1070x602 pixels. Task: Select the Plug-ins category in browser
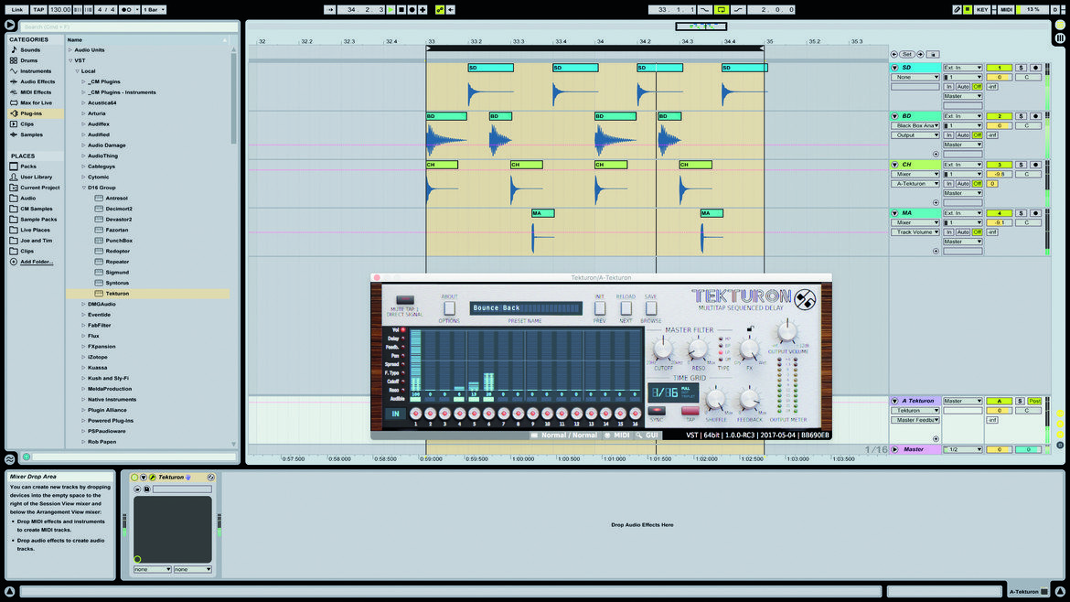pos(31,113)
